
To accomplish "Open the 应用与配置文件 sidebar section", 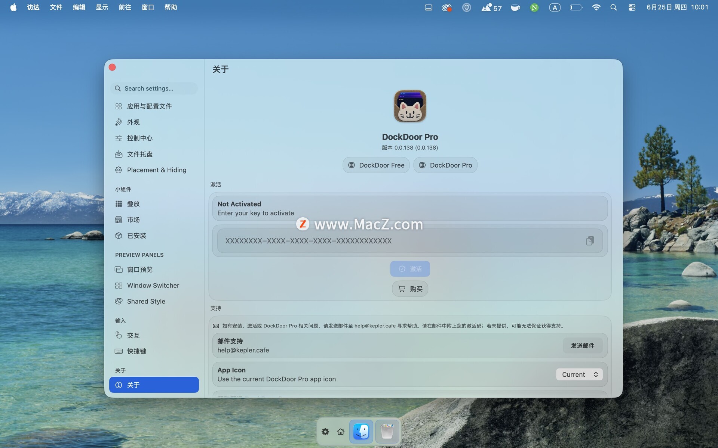I will coord(154,106).
